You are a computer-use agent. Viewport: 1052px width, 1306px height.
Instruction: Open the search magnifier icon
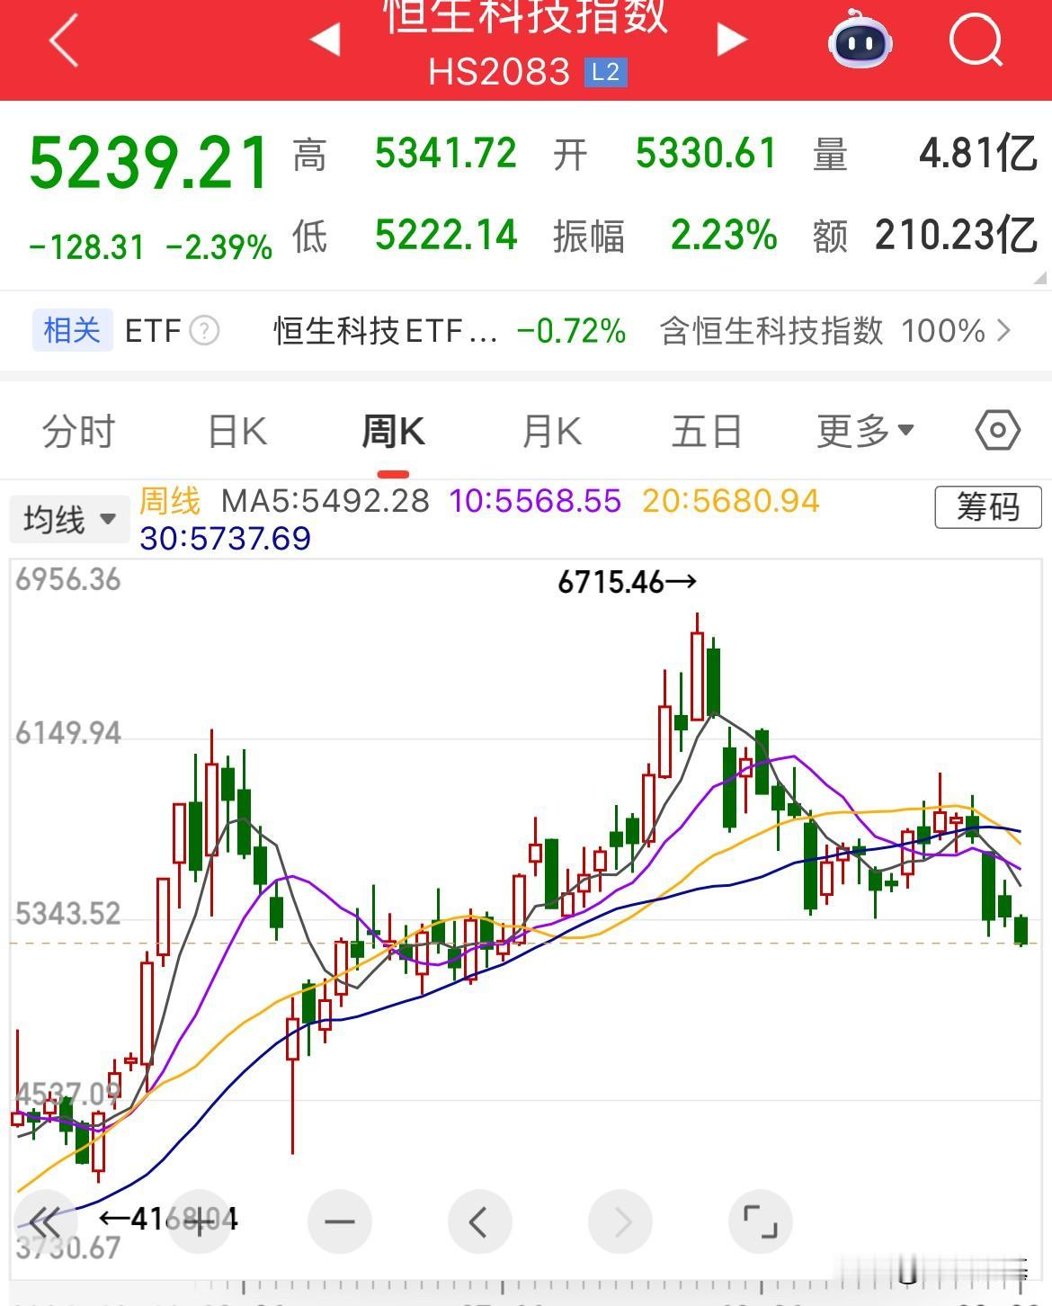pyautogui.click(x=976, y=40)
